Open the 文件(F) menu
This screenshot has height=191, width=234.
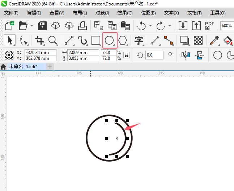coord(11,13)
